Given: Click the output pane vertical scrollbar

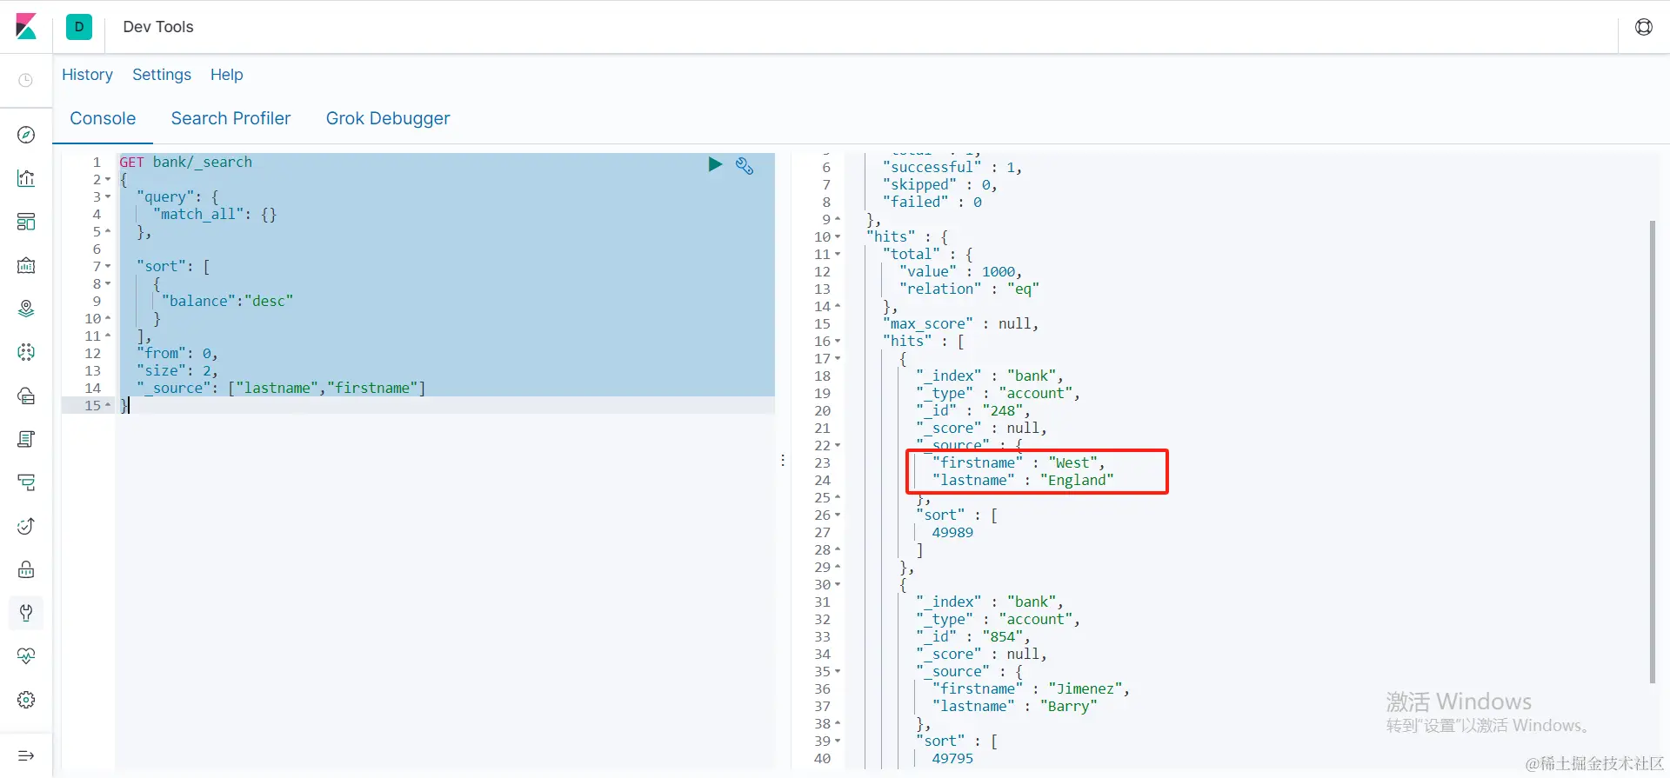Looking at the screenshot, I should (1653, 452).
